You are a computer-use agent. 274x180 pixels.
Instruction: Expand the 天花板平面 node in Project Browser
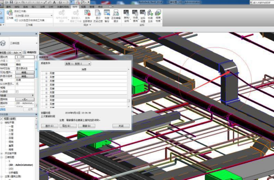1,153
